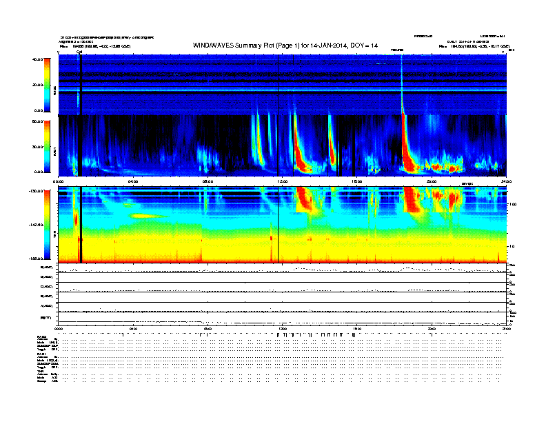Click the 24:00 time label below RAD1 spectrogram
The height and width of the screenshot is (422, 546).
point(506,181)
